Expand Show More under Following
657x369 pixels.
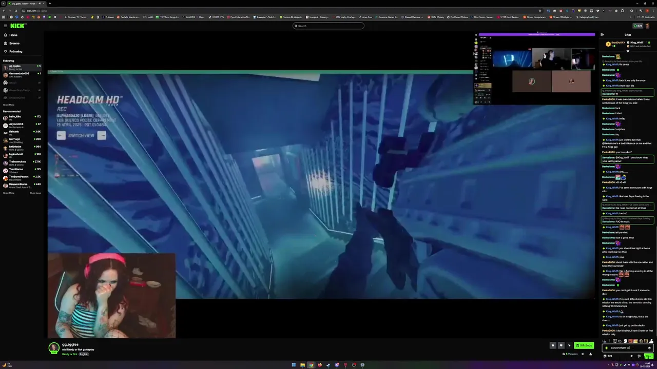9,105
